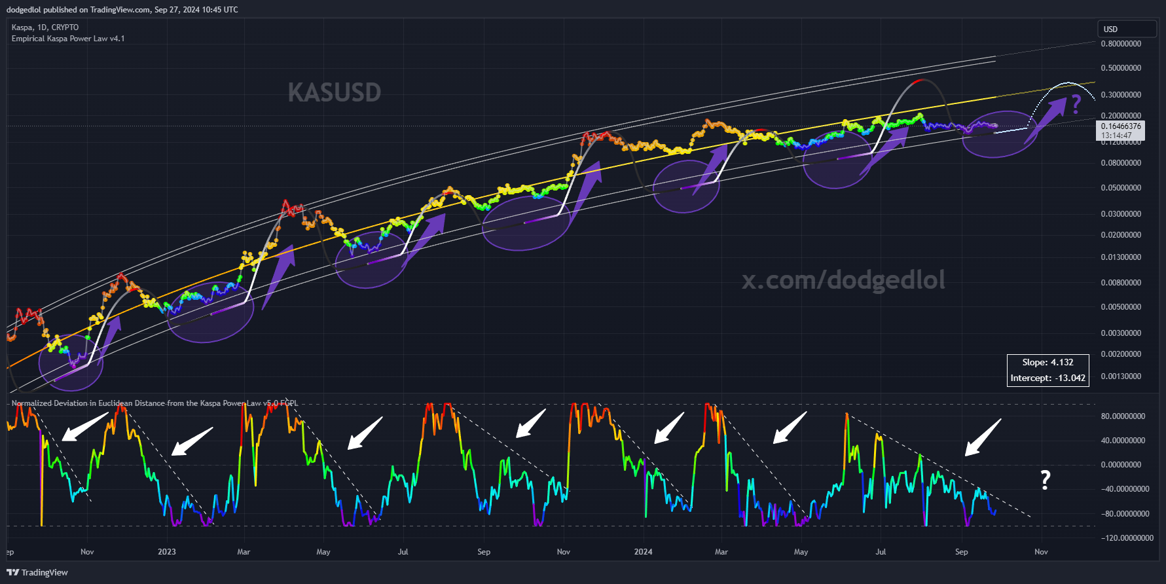Click the -40.00000000 deviation axis label
The image size is (1166, 584).
tap(1125, 489)
